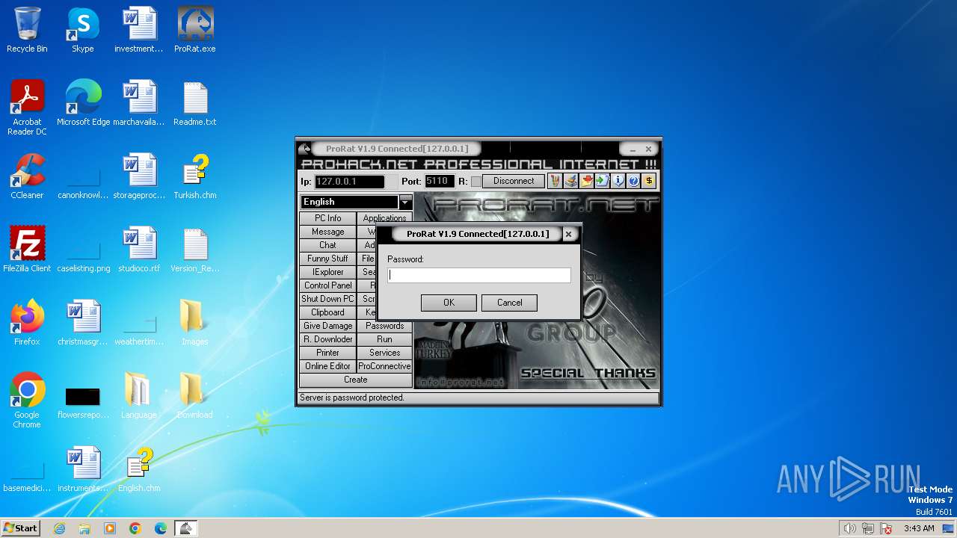Click the Disconnect button

(514, 181)
